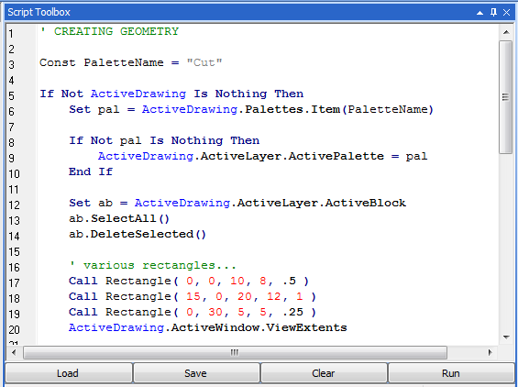
Task: Click Call Rectangle( 15, 0, 20, 12, 1 )
Action: 193,296
